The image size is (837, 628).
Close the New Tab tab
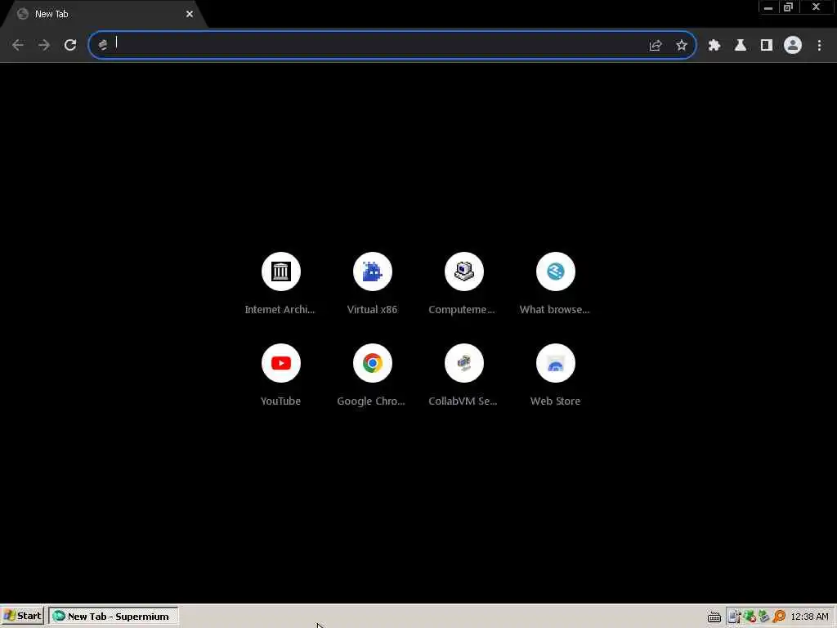(190, 15)
